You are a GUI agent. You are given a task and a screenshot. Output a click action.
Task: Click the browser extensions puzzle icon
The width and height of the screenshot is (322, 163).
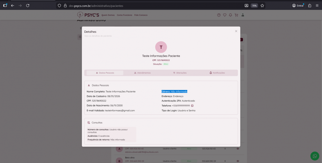[310, 6]
